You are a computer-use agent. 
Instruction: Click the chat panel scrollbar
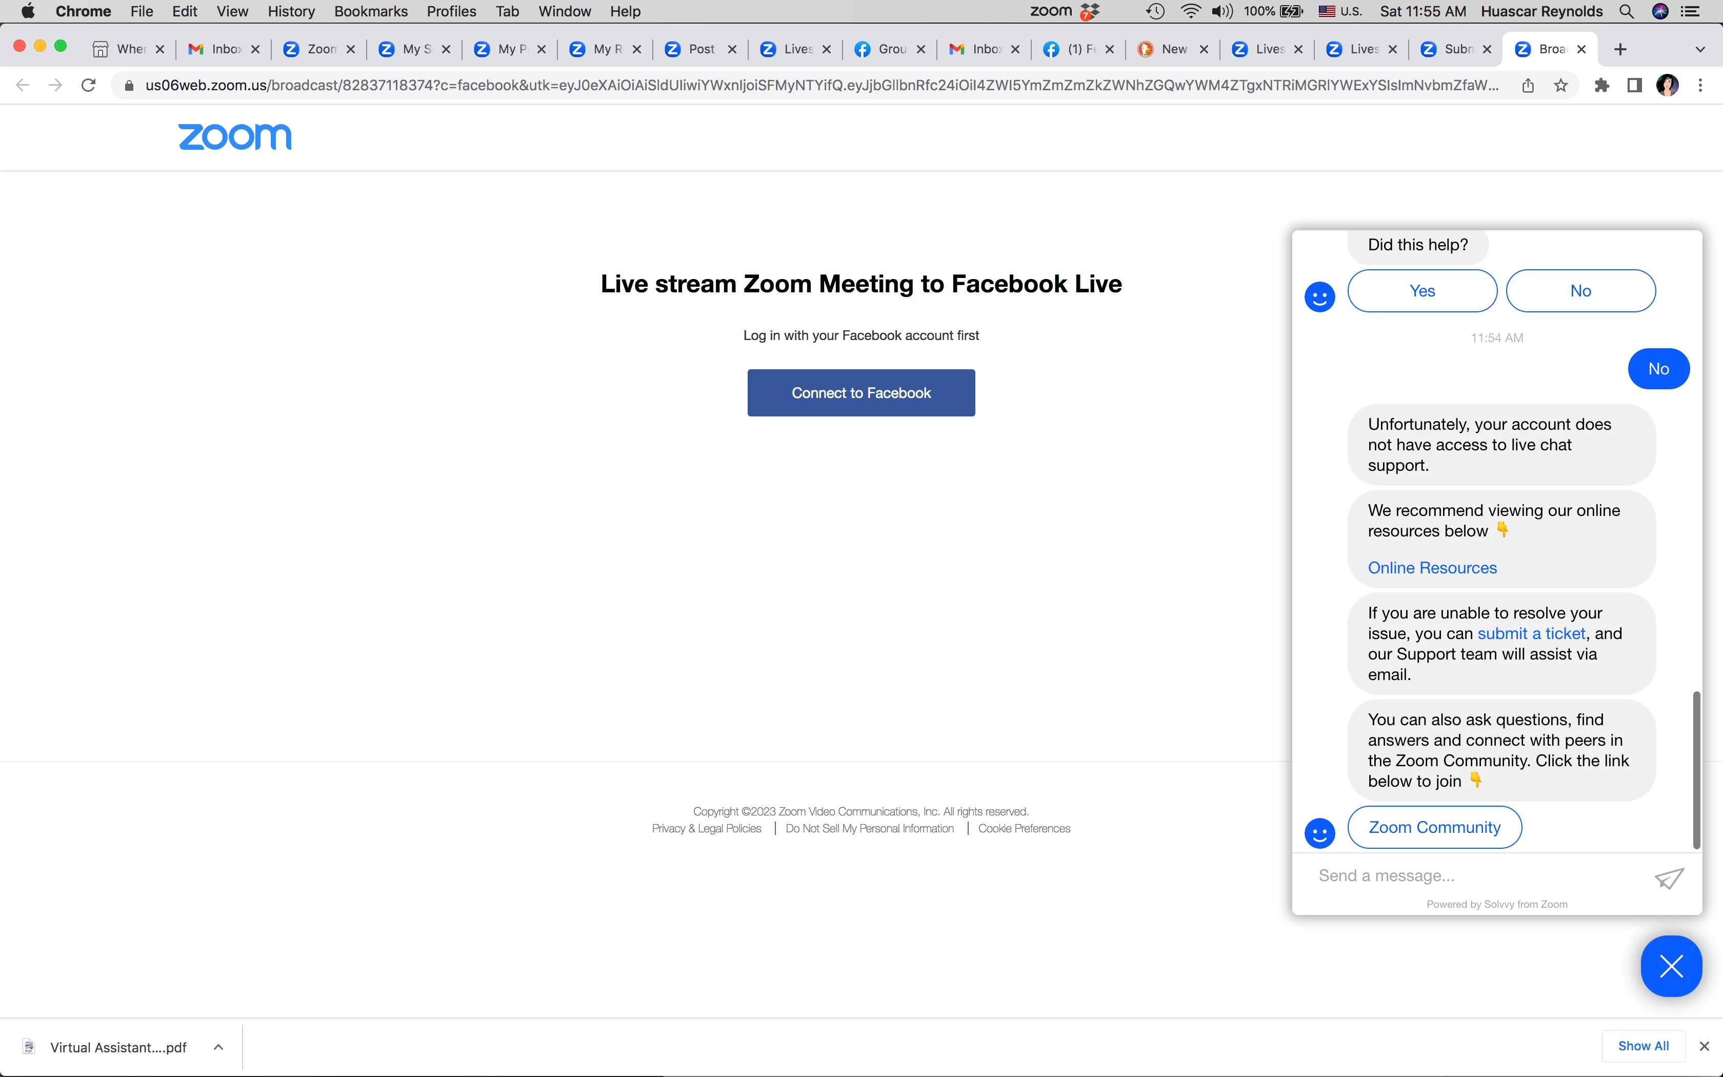(x=1696, y=769)
